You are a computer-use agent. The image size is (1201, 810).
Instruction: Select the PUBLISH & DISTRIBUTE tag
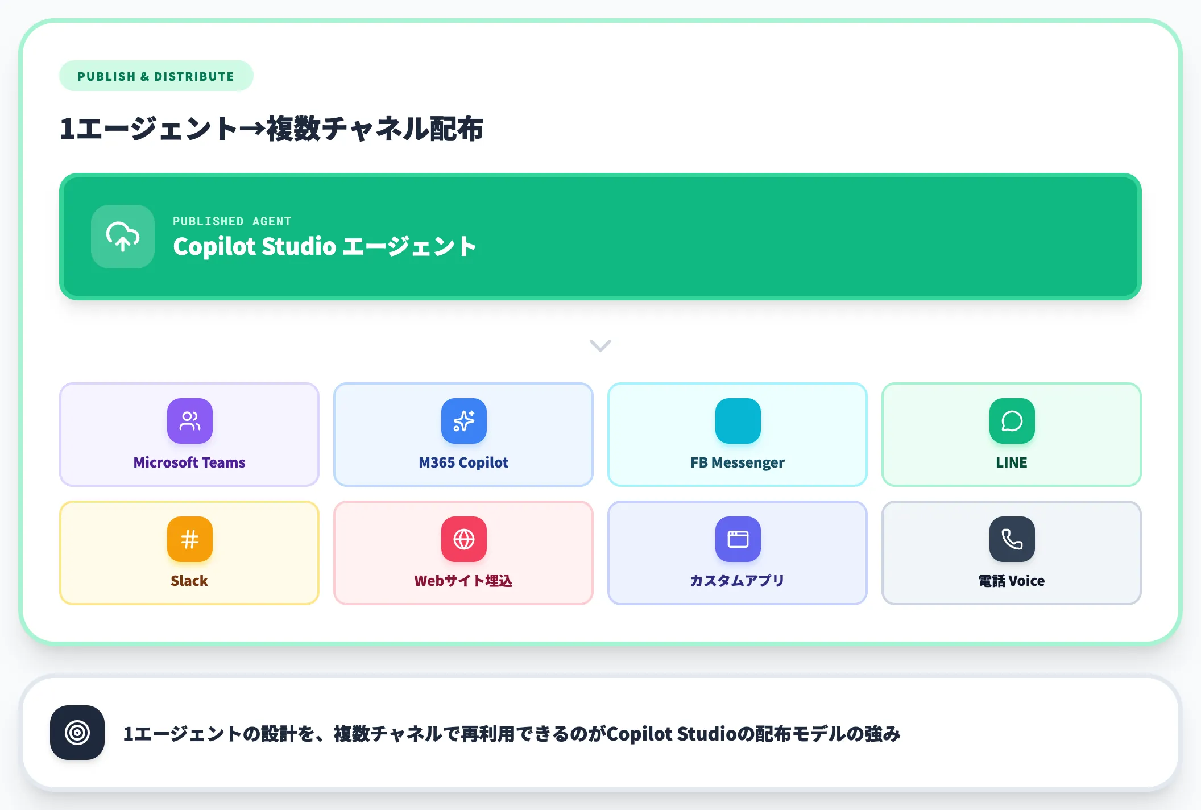click(156, 76)
